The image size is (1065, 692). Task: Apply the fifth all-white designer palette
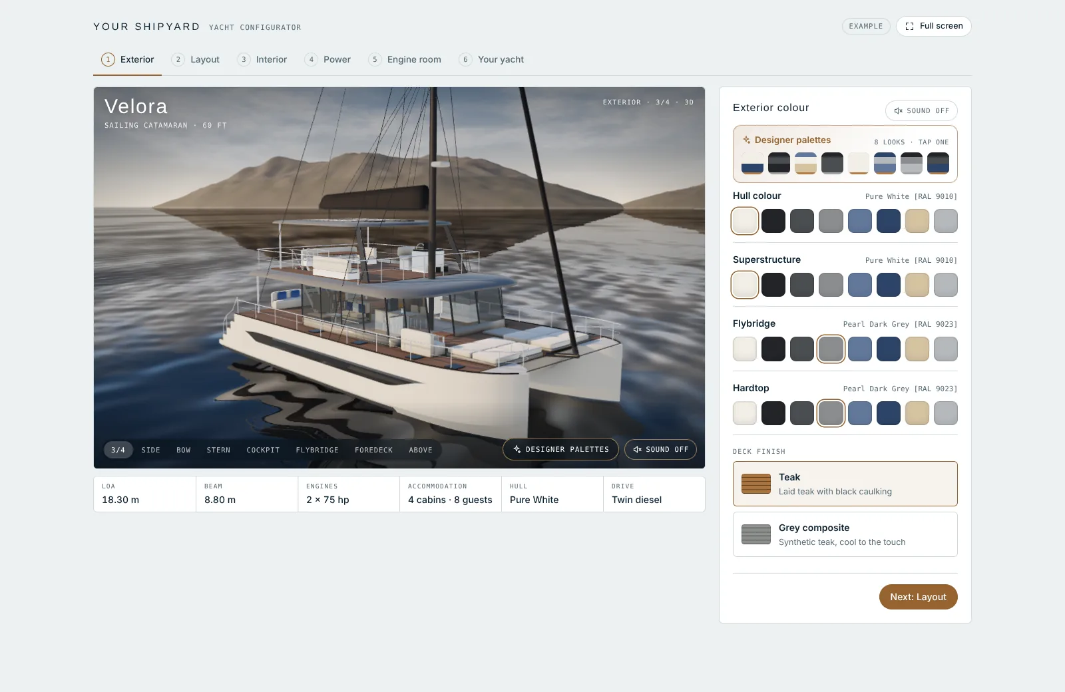tap(859, 163)
